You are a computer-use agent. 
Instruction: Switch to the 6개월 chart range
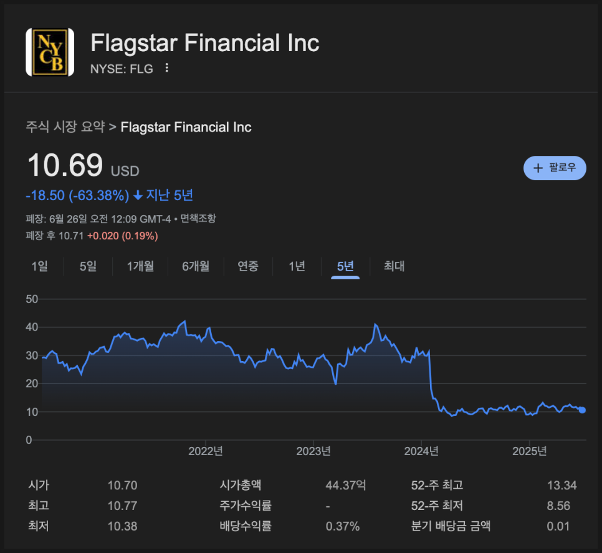pyautogui.click(x=196, y=266)
